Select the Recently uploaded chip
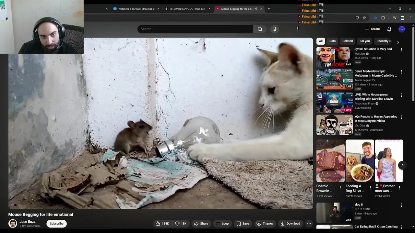 (x=383, y=41)
